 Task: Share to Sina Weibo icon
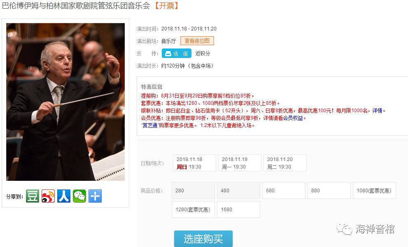click(48, 196)
